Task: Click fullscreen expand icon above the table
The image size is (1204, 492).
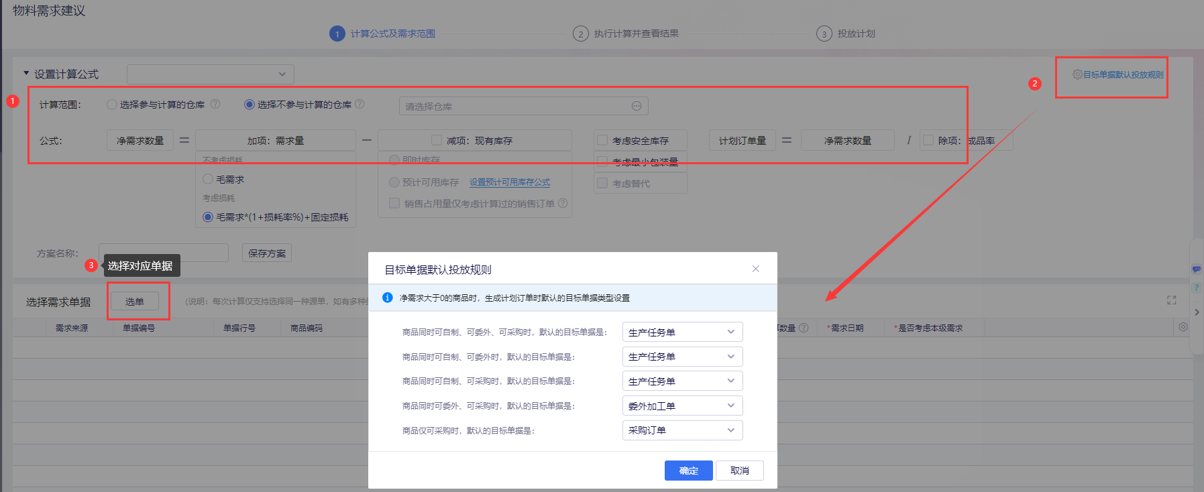Action: click(x=1171, y=300)
